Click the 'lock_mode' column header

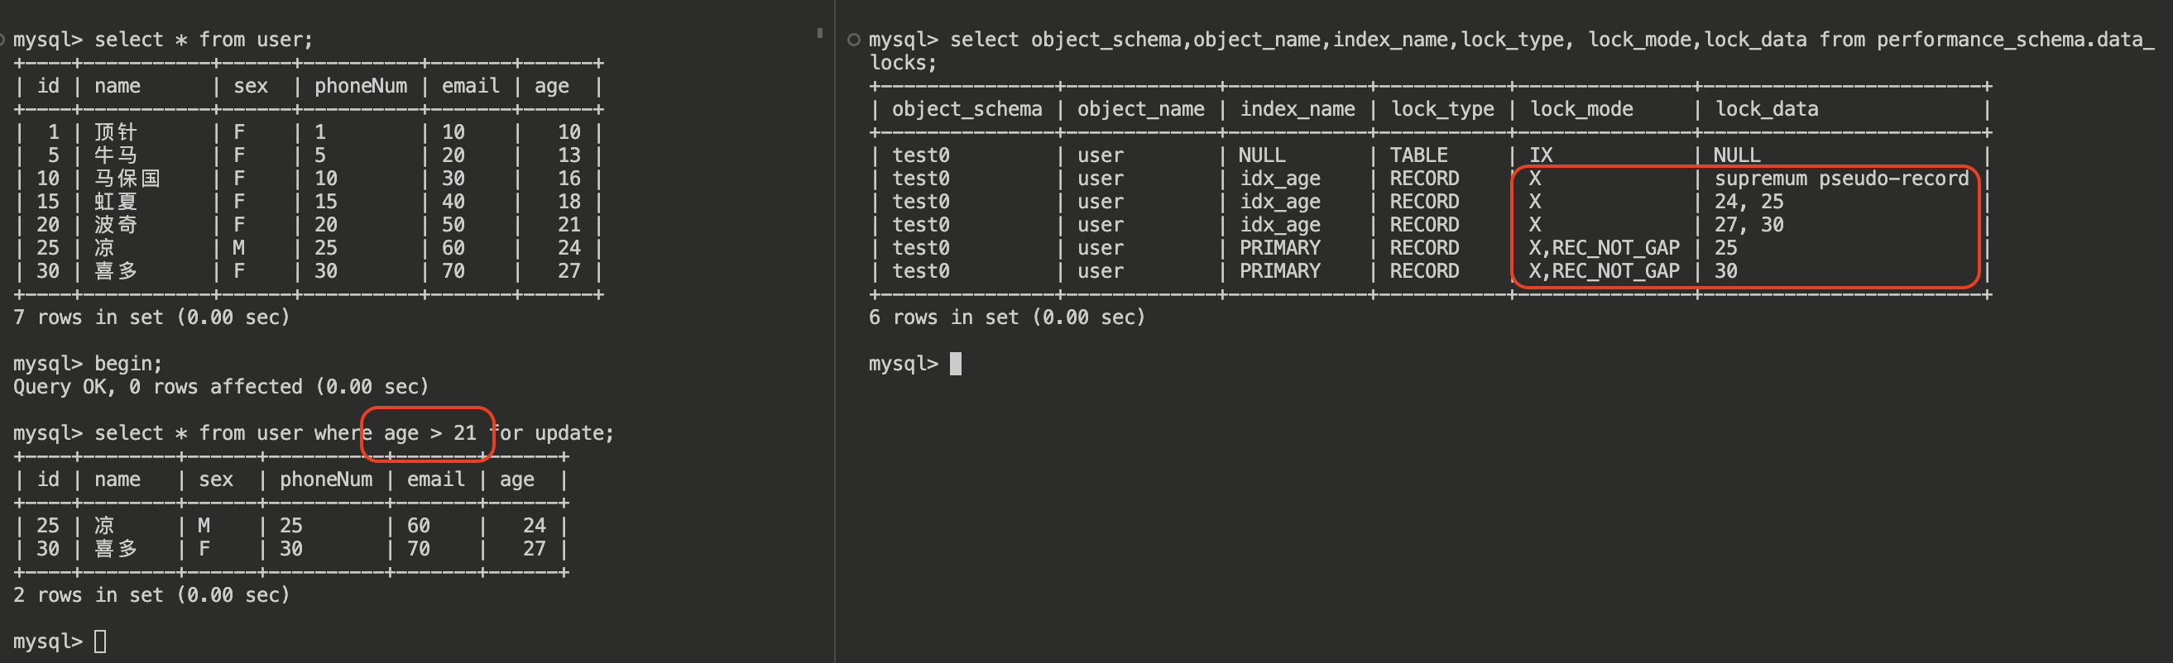pyautogui.click(x=1581, y=109)
